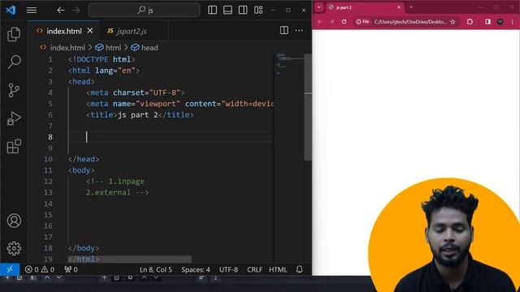Go forward in the browser
Image resolution: width=520 pixels, height=292 pixels.
click(331, 22)
